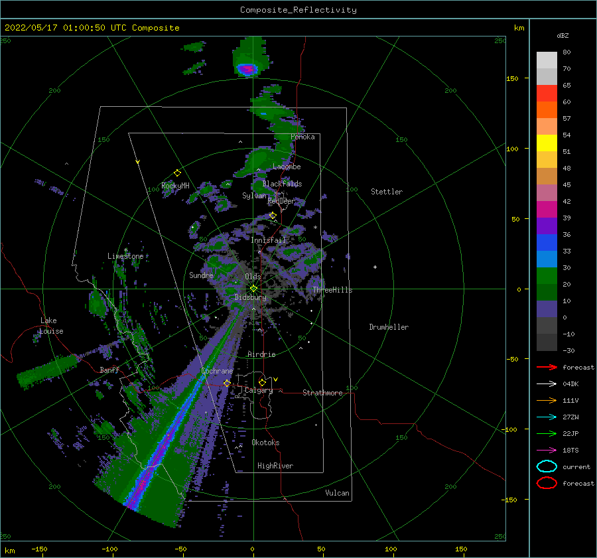Screen dimensions: 597x558
Task: Click the white 04DK arrow in legend
Action: [547, 384]
